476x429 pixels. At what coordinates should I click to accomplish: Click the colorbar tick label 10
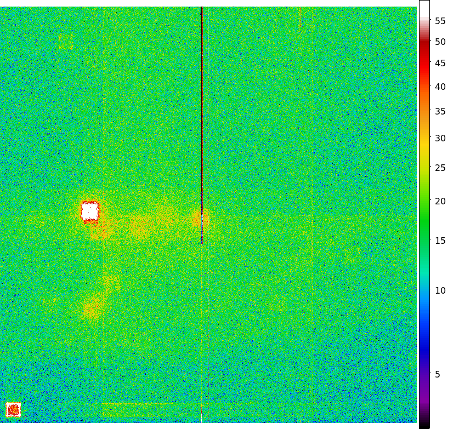[x=440, y=290]
